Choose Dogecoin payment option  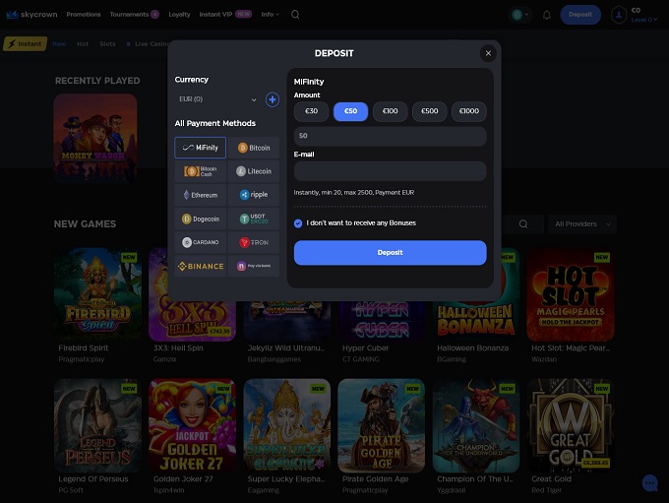coord(201,219)
